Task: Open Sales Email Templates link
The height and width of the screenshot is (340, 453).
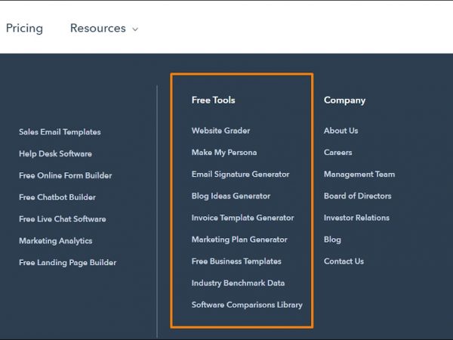Action: (60, 132)
